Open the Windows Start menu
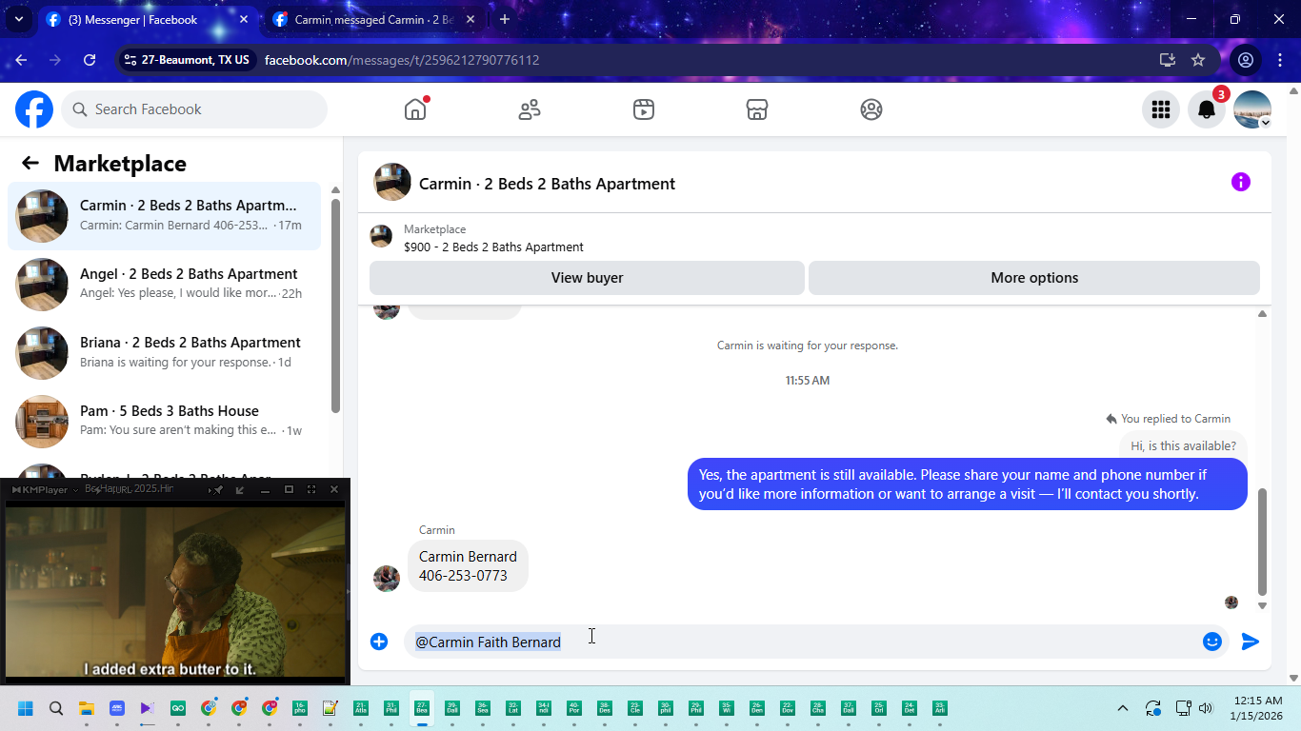The height and width of the screenshot is (731, 1301). pos(26,708)
